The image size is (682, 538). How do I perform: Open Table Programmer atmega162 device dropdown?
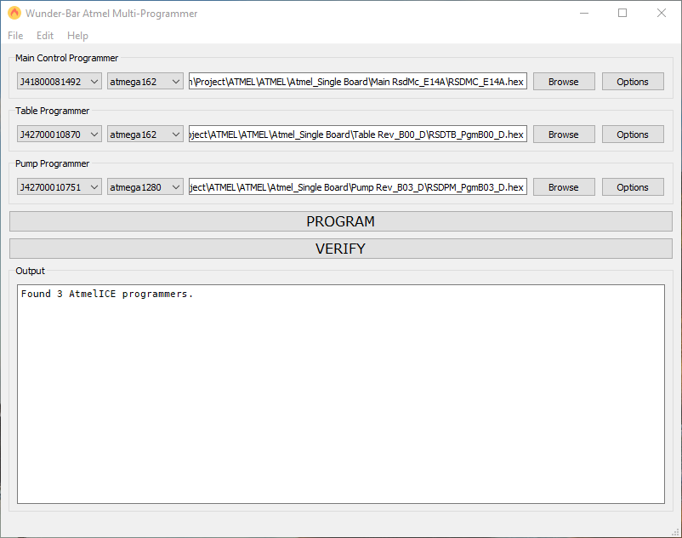tap(145, 134)
